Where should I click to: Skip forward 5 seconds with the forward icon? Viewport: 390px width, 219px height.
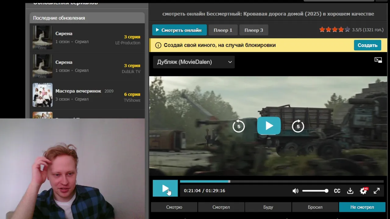coord(298,126)
